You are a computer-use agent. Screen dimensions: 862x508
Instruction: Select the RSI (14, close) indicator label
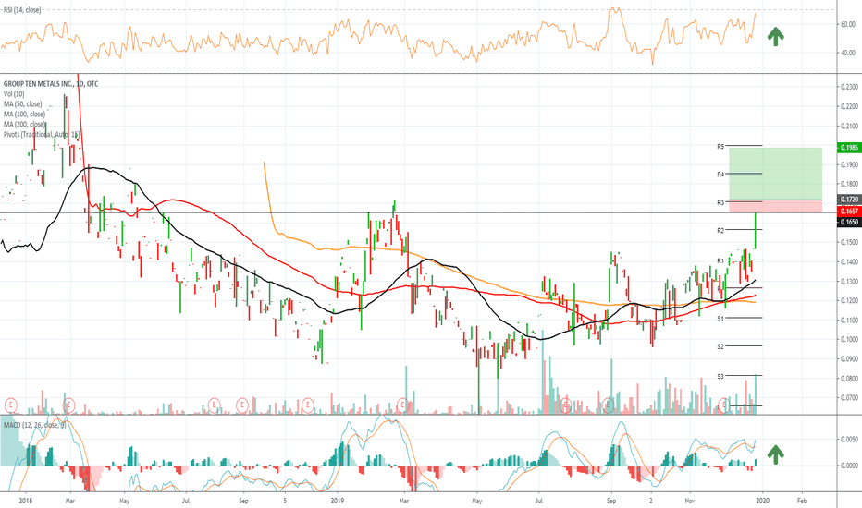22,10
